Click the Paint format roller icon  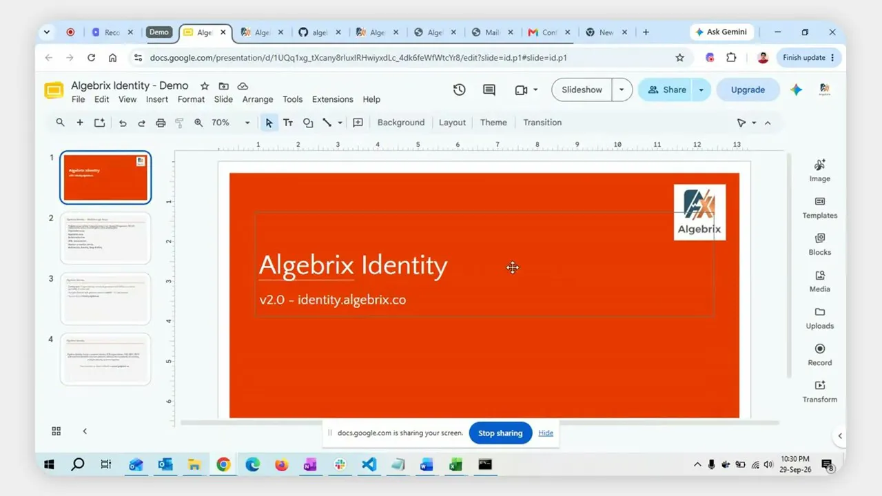pyautogui.click(x=179, y=123)
